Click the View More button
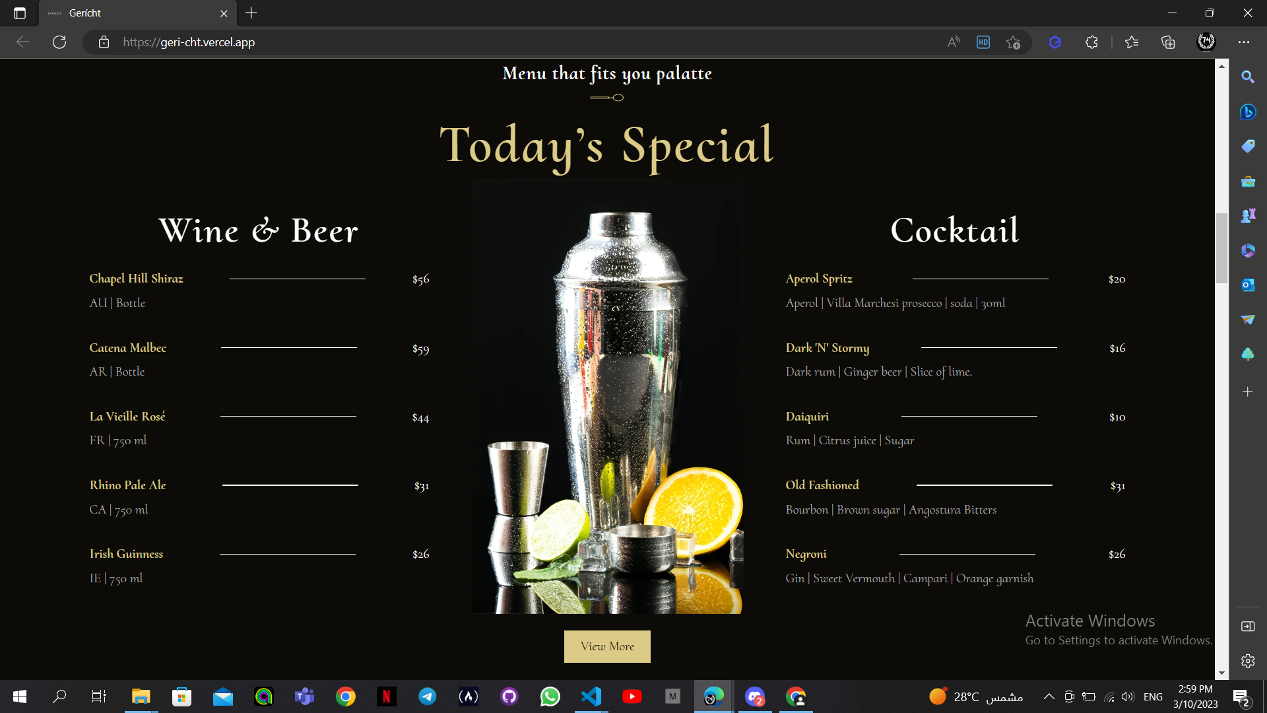Screen dimensions: 1267x713 (607, 646)
